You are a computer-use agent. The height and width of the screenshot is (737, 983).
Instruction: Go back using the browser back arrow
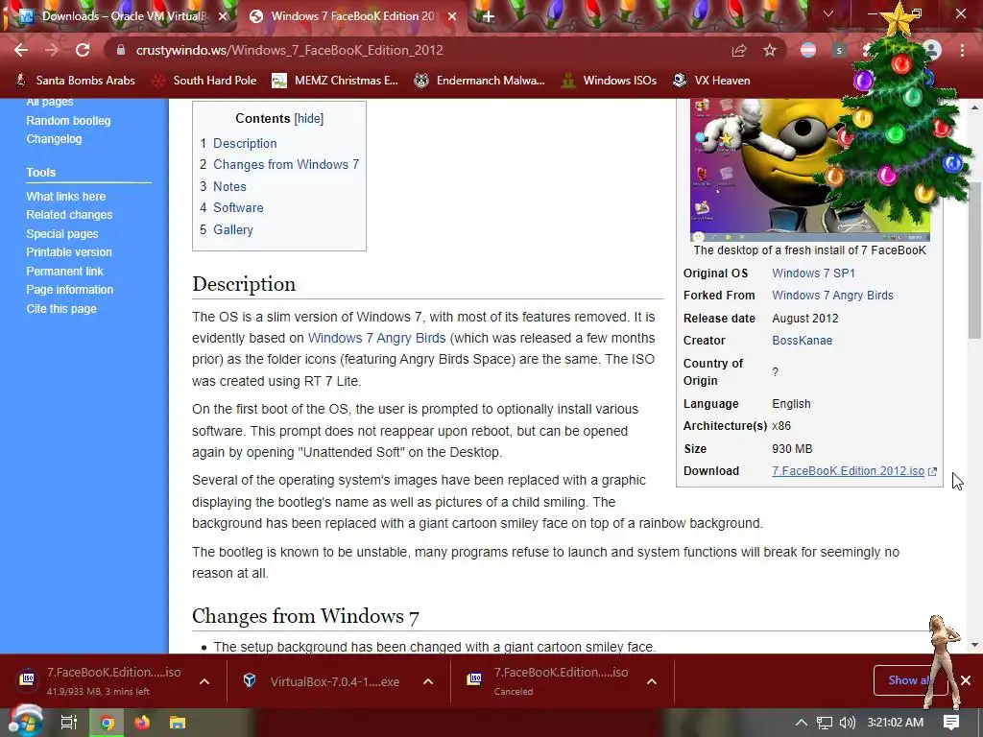coord(21,50)
